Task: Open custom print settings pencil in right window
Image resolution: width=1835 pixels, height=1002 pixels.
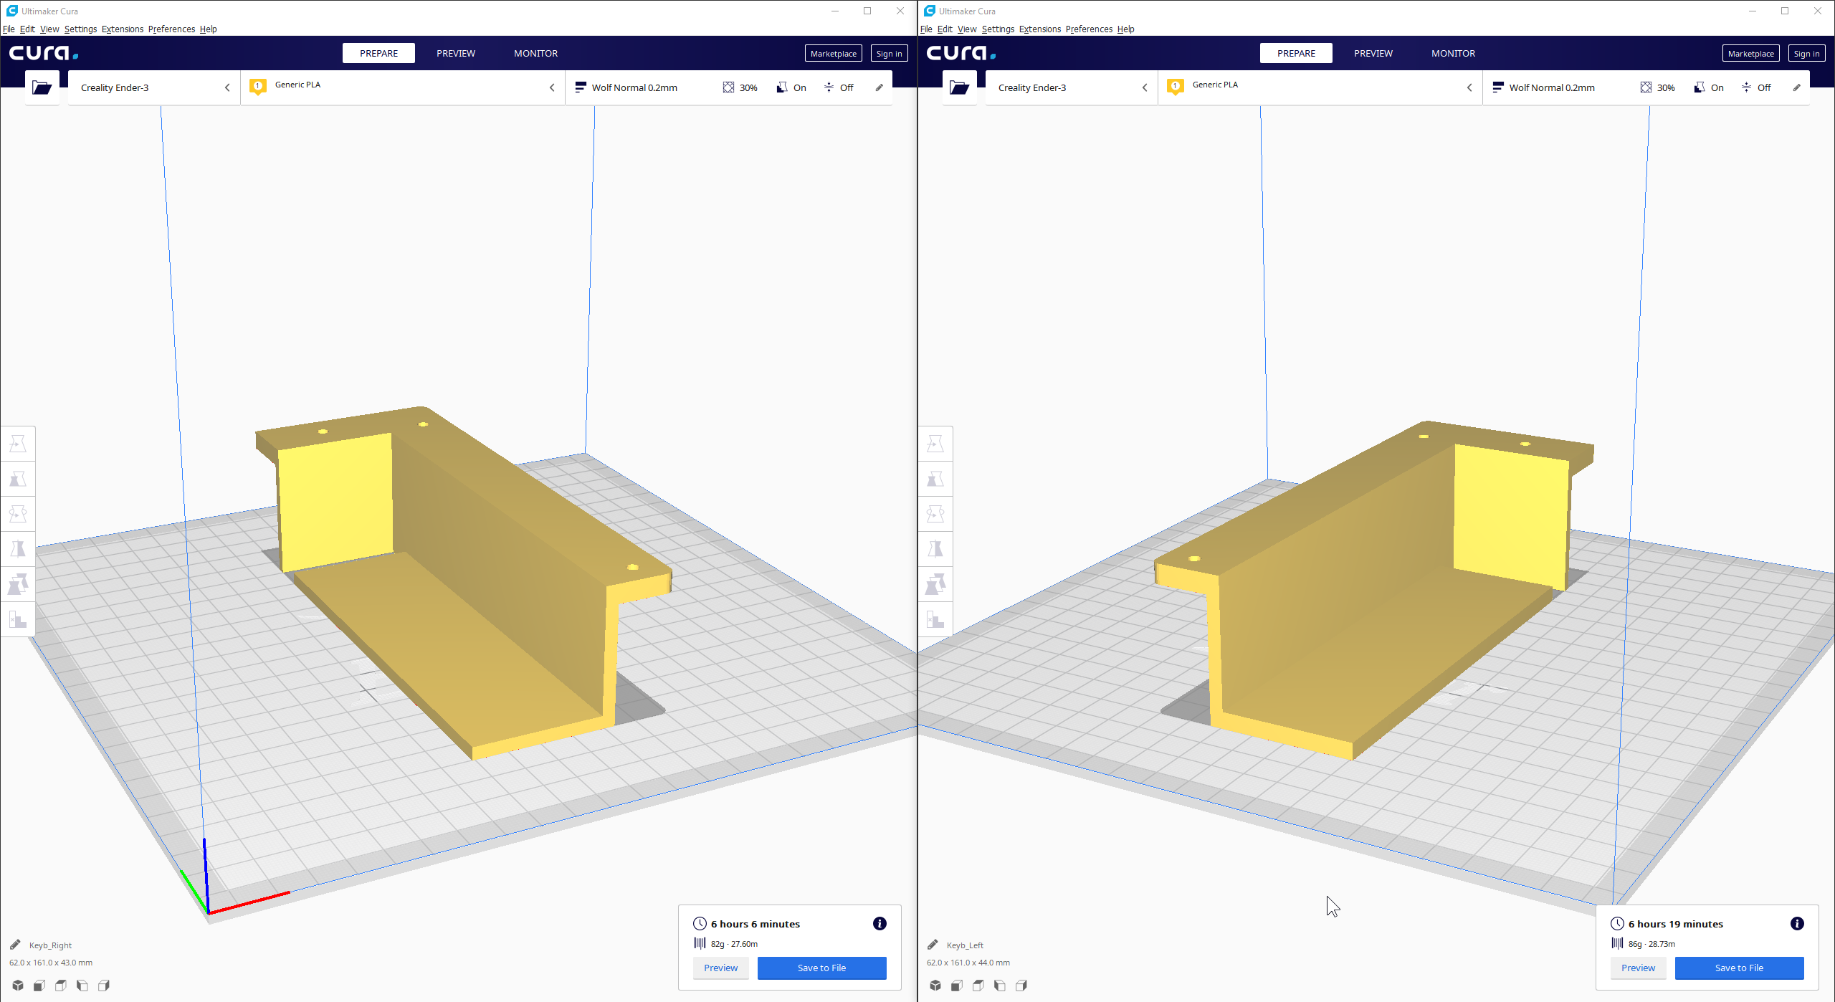Action: [x=1797, y=87]
